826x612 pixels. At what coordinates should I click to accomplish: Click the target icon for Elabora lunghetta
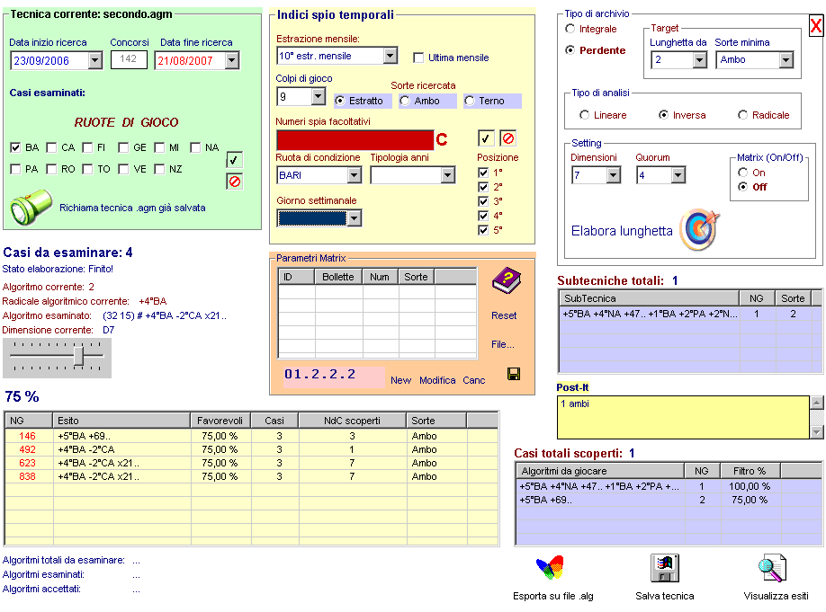point(699,229)
